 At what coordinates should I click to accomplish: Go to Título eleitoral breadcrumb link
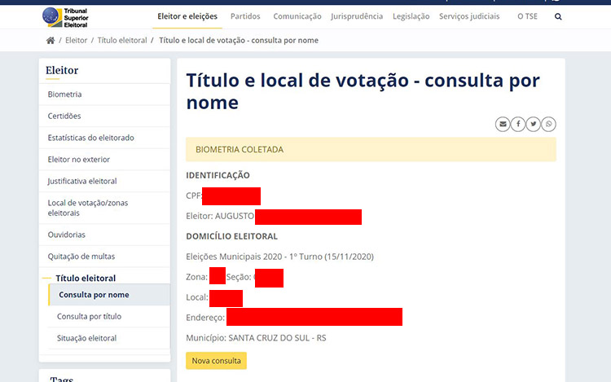coord(122,41)
